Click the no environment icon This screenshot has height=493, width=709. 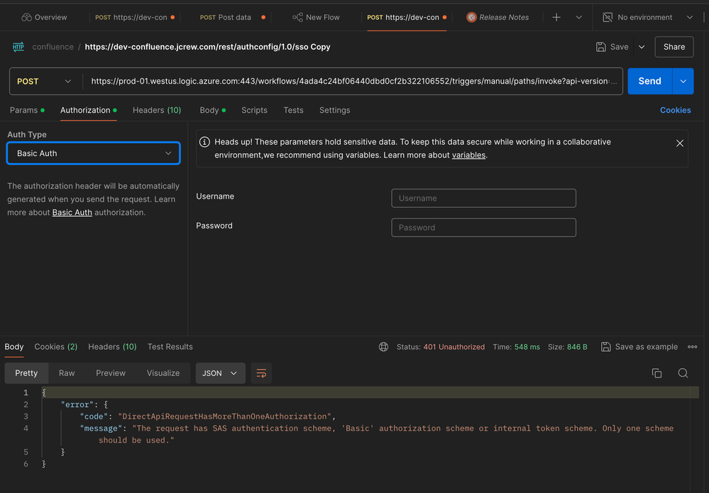click(608, 17)
